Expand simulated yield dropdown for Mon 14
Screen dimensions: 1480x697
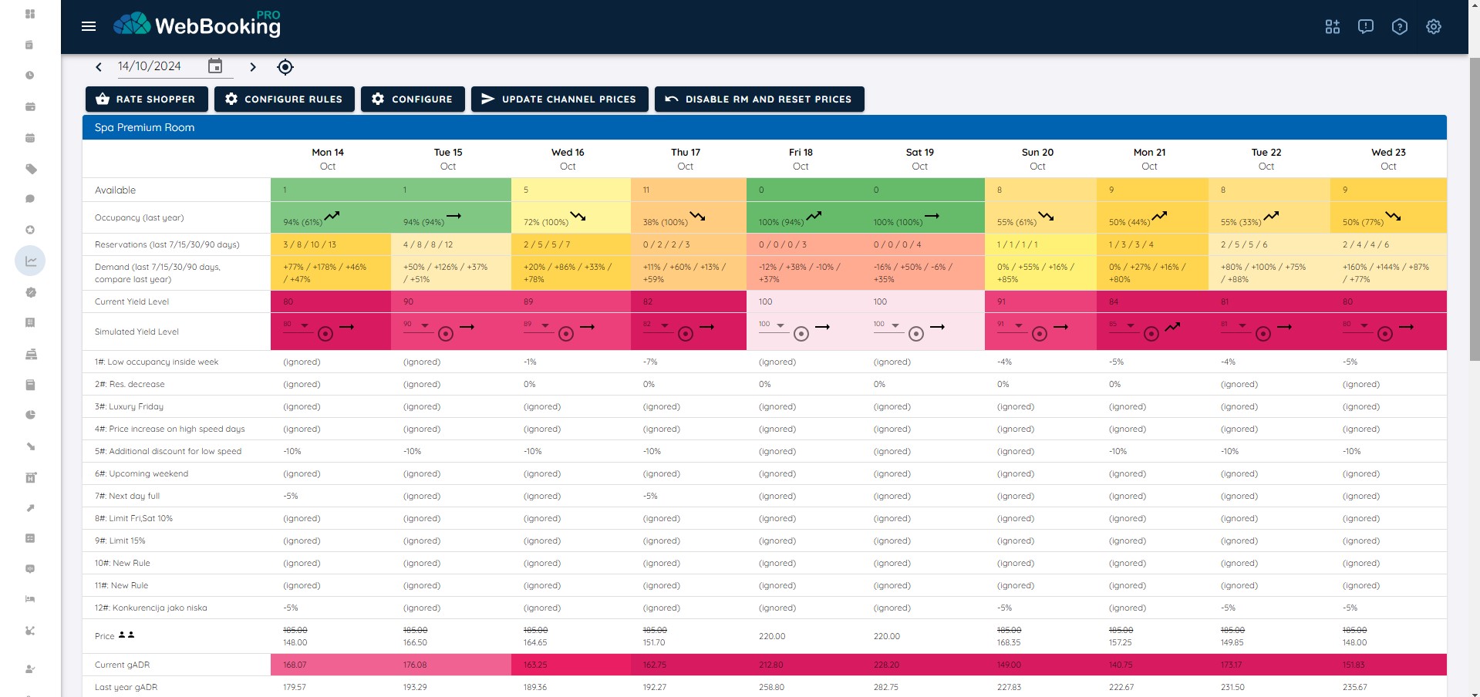pyautogui.click(x=305, y=326)
